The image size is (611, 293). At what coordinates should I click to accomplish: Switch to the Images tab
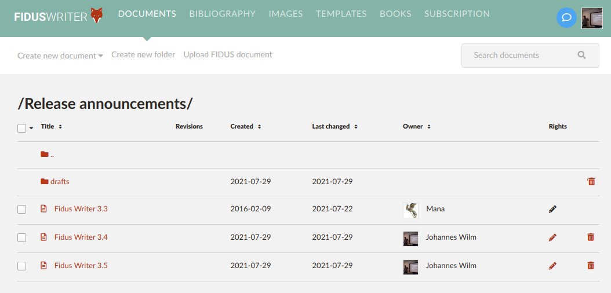286,14
